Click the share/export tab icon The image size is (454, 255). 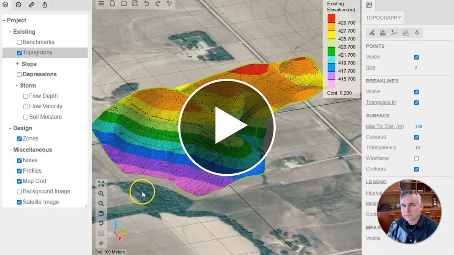[x=45, y=5]
